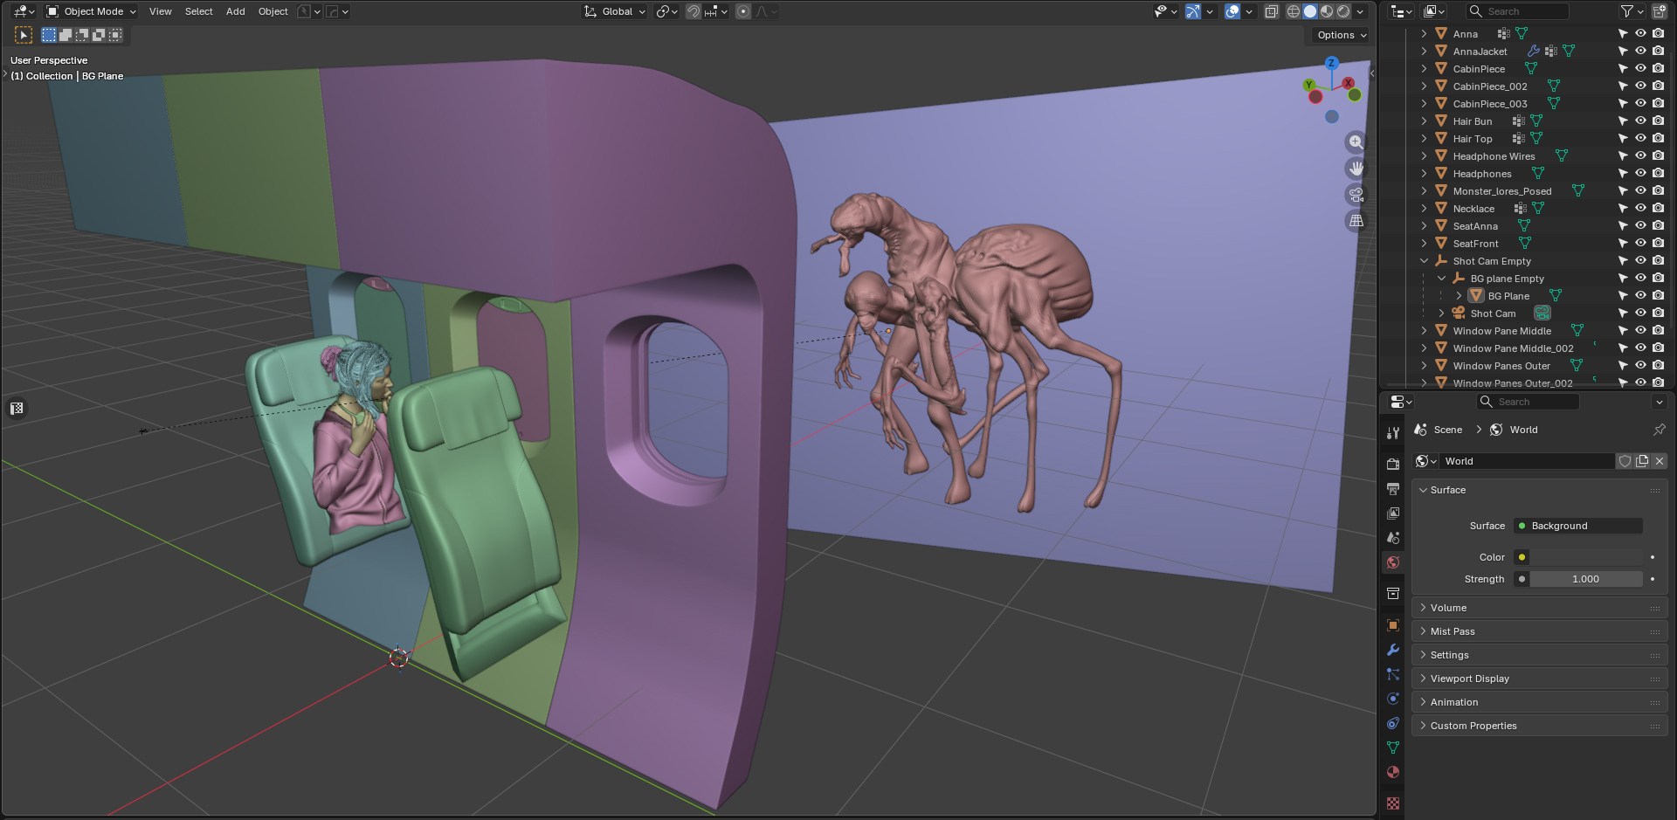Expand the Viewport Display panel
Screen dimensions: 1677x820
pos(1539,679)
